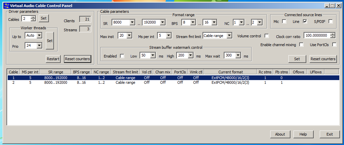Click the Wmk ctl column header

[196, 72]
